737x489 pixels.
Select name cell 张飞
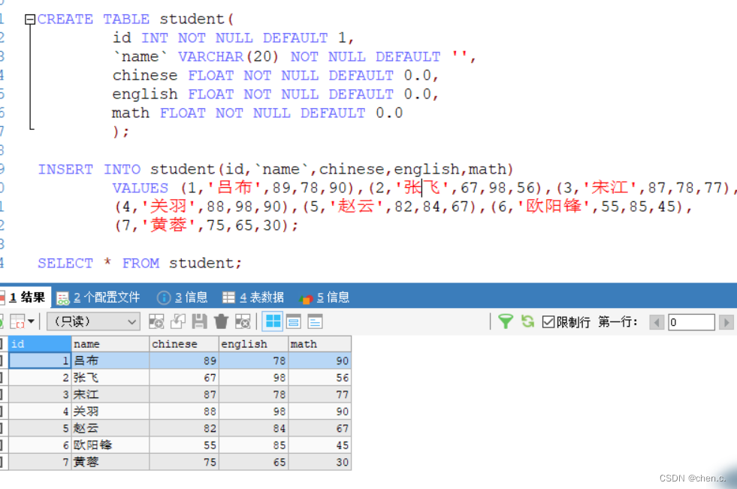pos(110,378)
